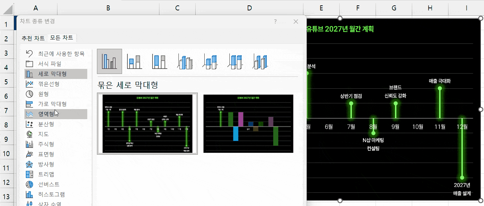Select column F header in the worksheet
The width and height of the screenshot is (484, 206).
click(x=358, y=8)
